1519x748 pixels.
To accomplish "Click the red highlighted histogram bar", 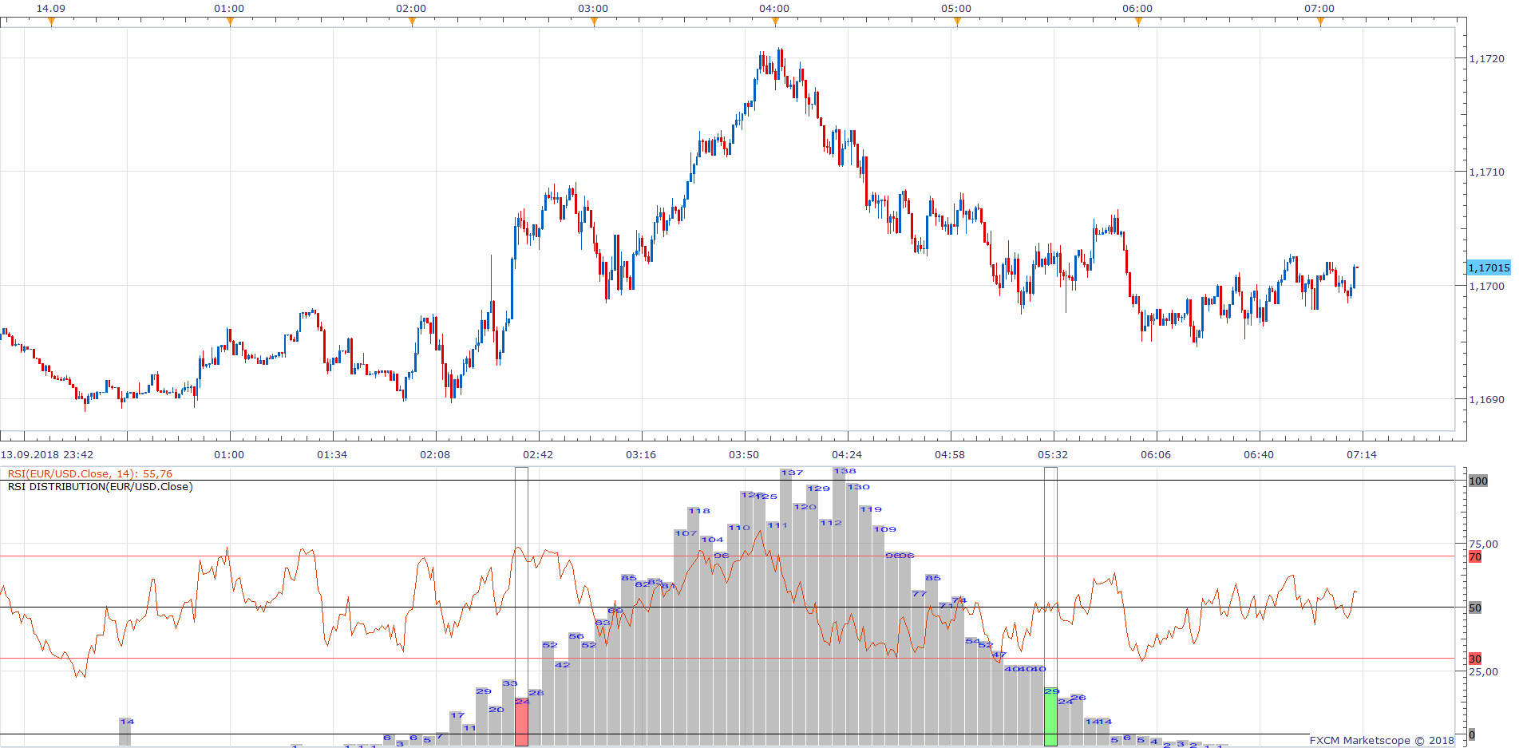I will point(521,722).
